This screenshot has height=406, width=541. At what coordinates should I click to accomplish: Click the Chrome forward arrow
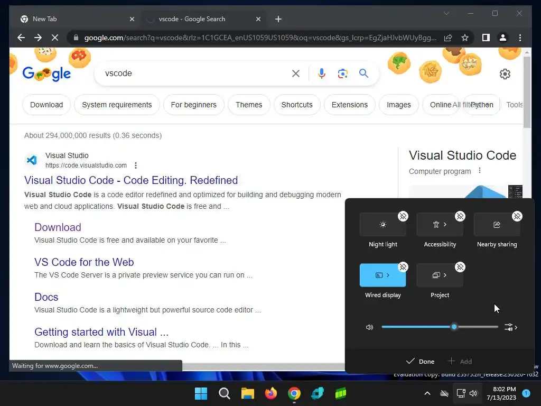(38, 38)
